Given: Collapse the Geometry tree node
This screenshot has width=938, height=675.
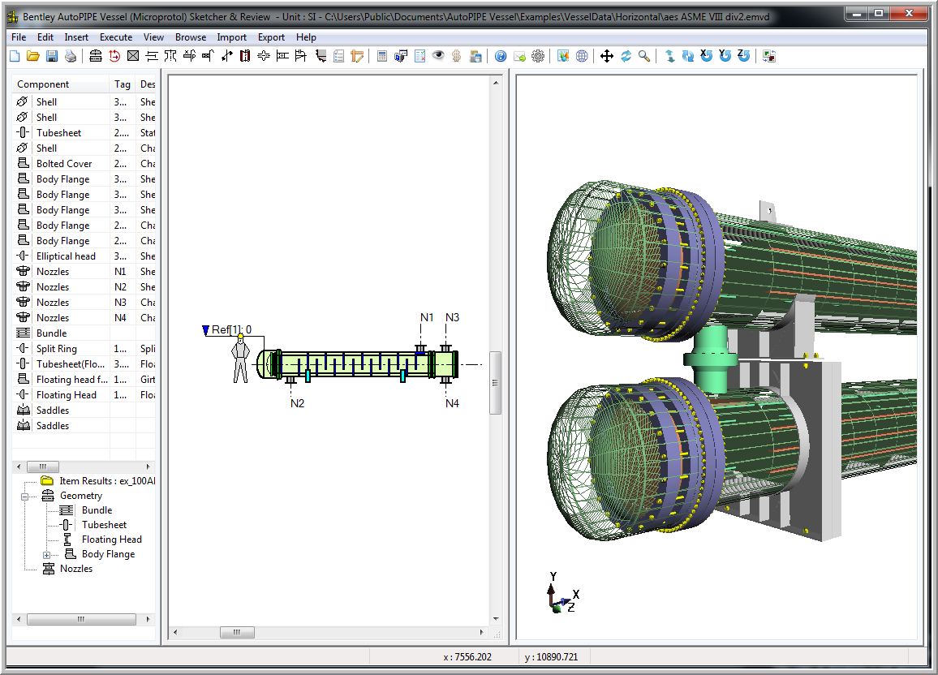Looking at the screenshot, I should point(24,497).
